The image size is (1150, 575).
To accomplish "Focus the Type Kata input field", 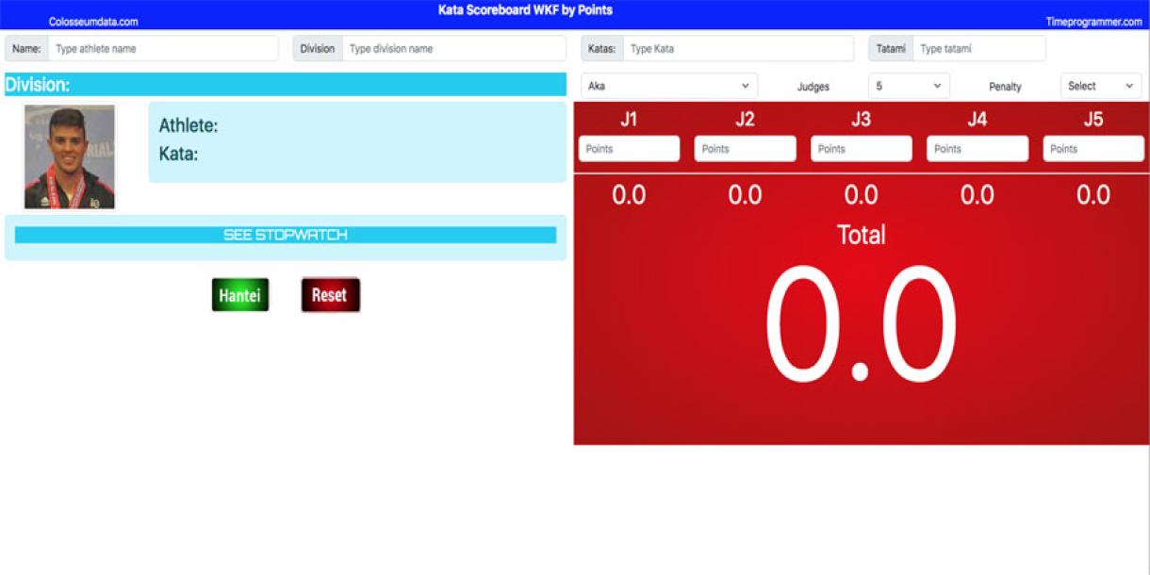I will click(737, 49).
